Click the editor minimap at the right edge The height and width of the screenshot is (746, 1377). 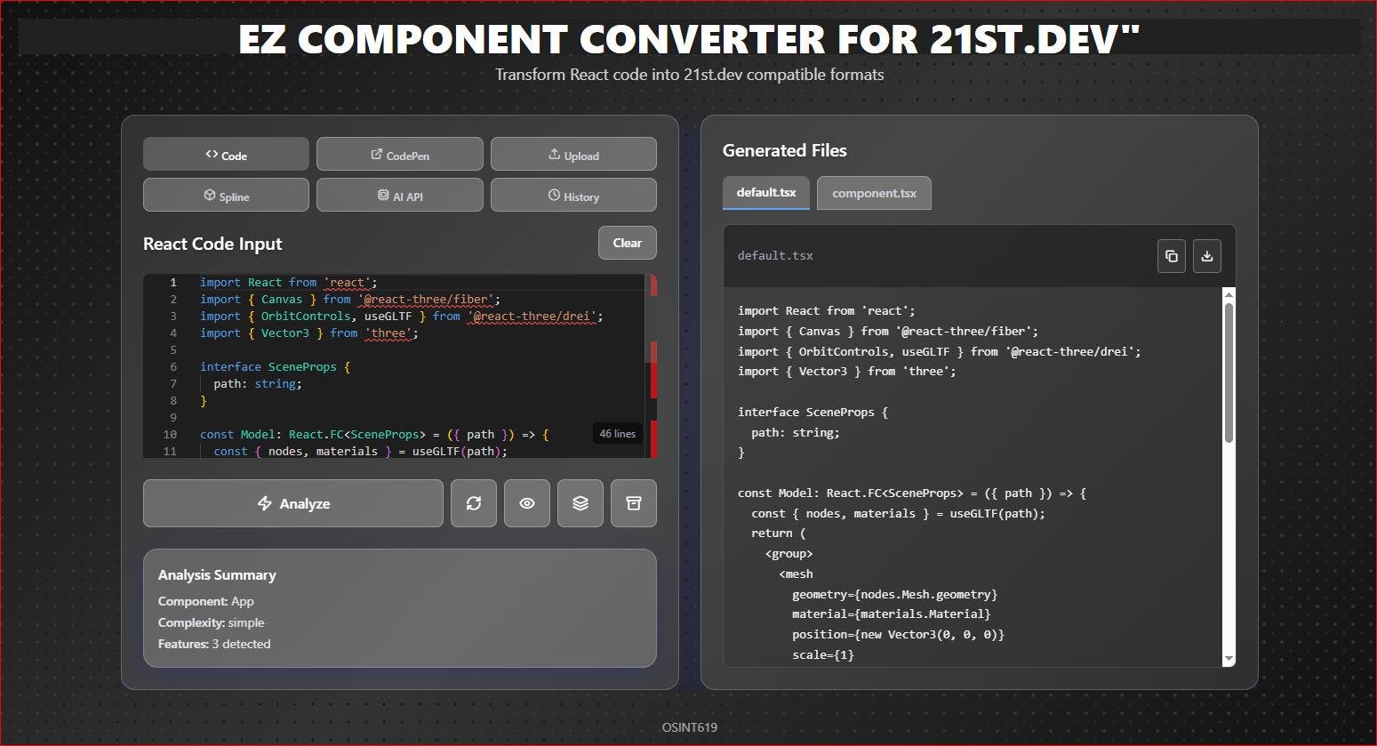tap(651, 366)
